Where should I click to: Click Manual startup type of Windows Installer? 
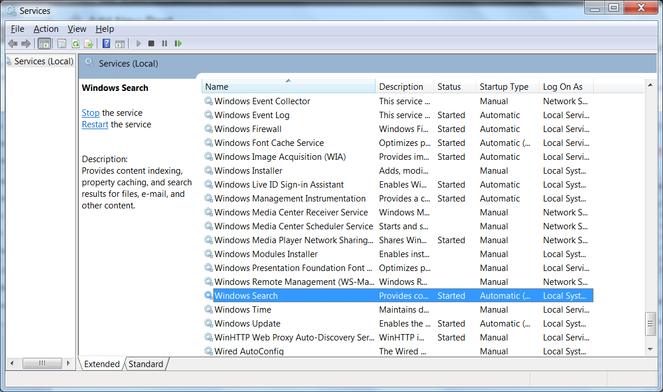(494, 171)
